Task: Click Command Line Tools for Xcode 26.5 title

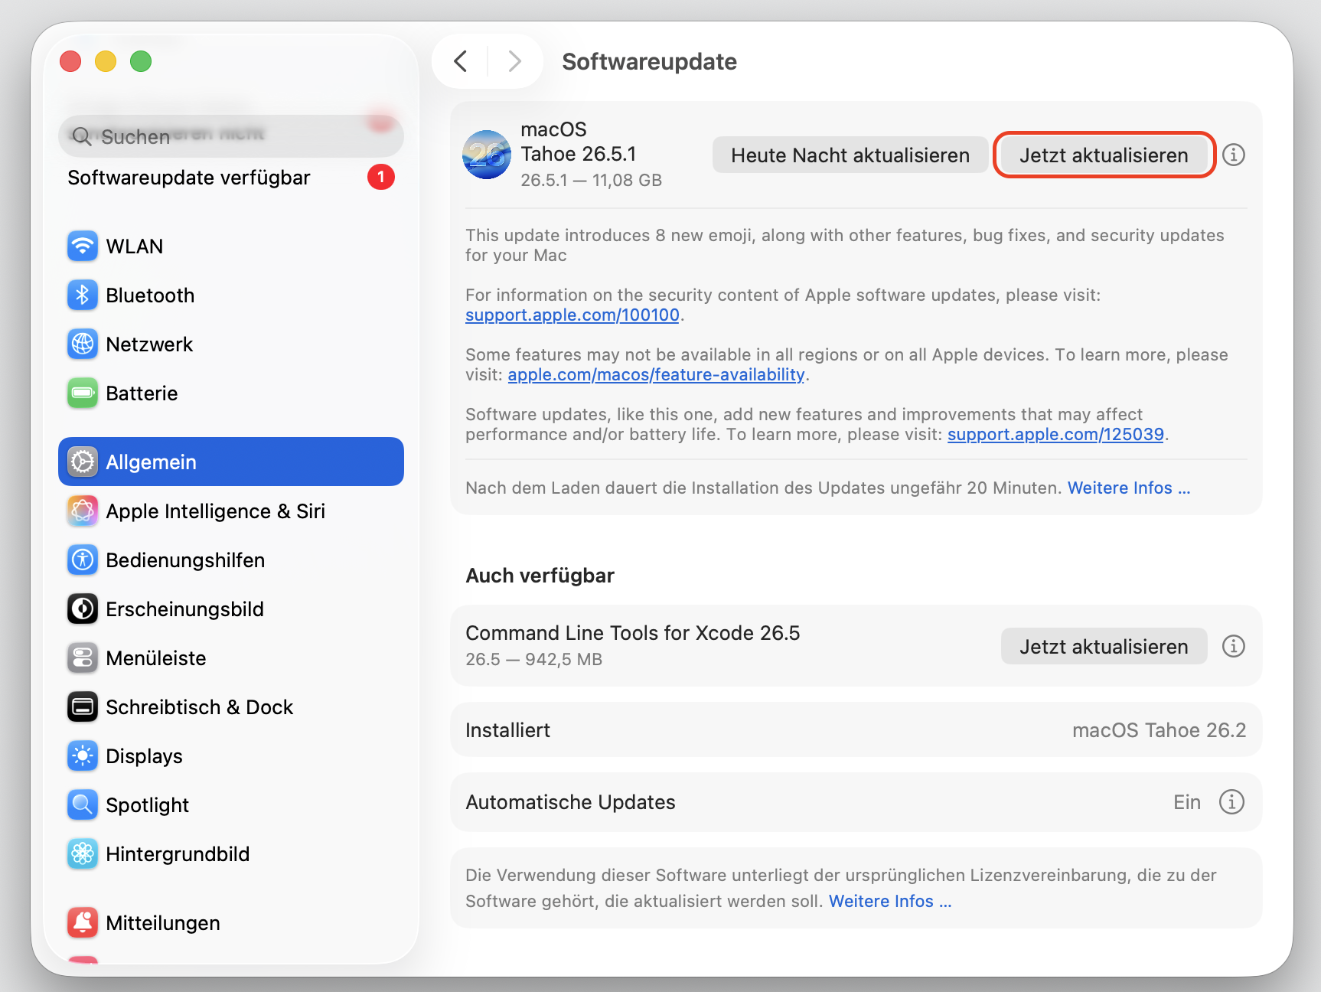Action: [x=632, y=633]
